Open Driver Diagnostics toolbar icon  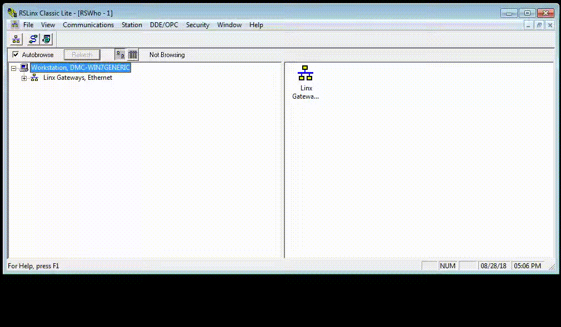(47, 39)
